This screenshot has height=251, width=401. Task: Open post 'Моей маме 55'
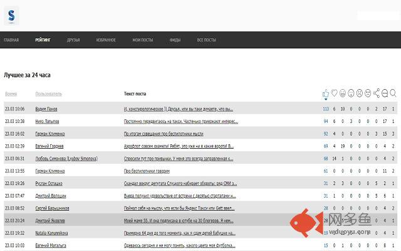tap(179, 221)
